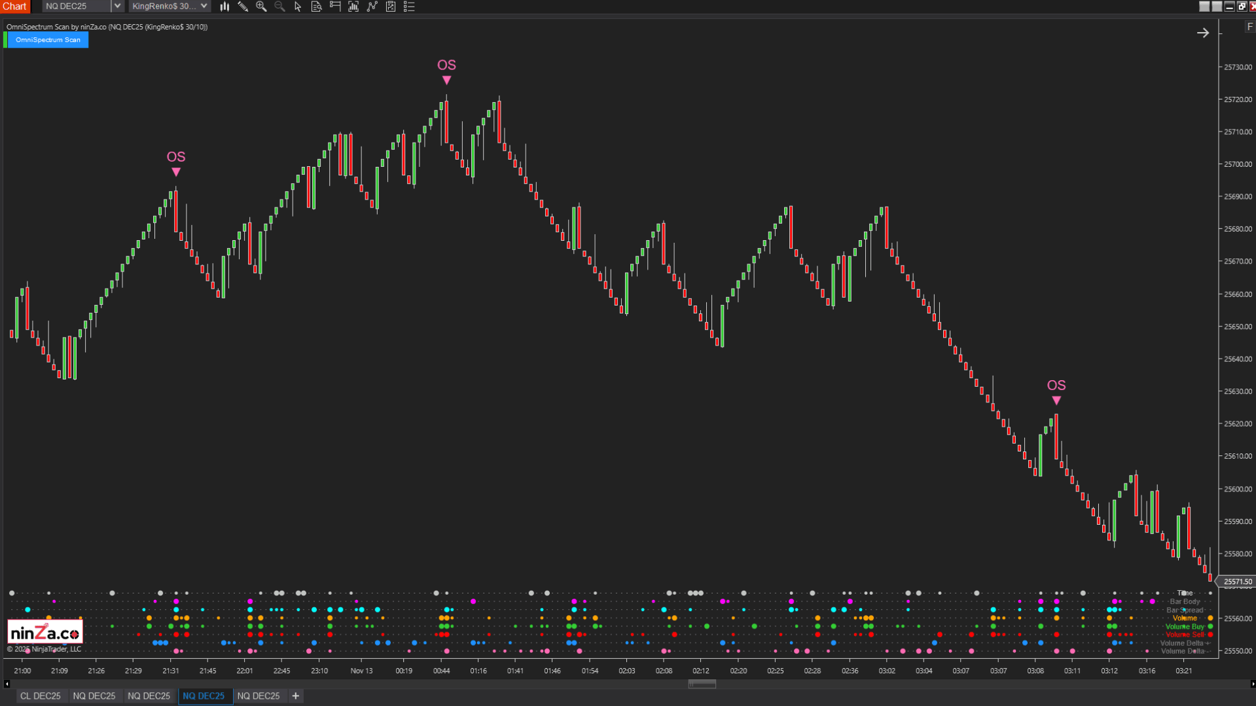Click the Volume Sell legend label
1256x706 pixels.
1185,635
